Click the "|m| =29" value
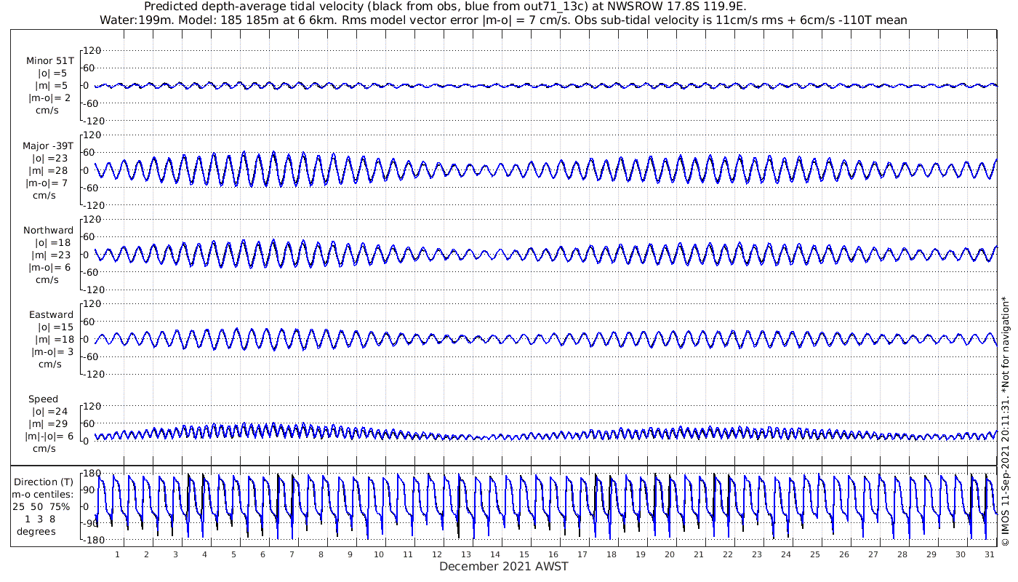1018x582 pixels. [x=53, y=424]
